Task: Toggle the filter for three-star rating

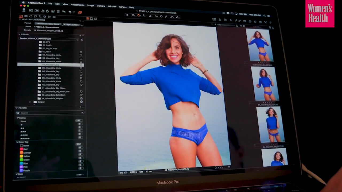Action: (x=23, y=131)
